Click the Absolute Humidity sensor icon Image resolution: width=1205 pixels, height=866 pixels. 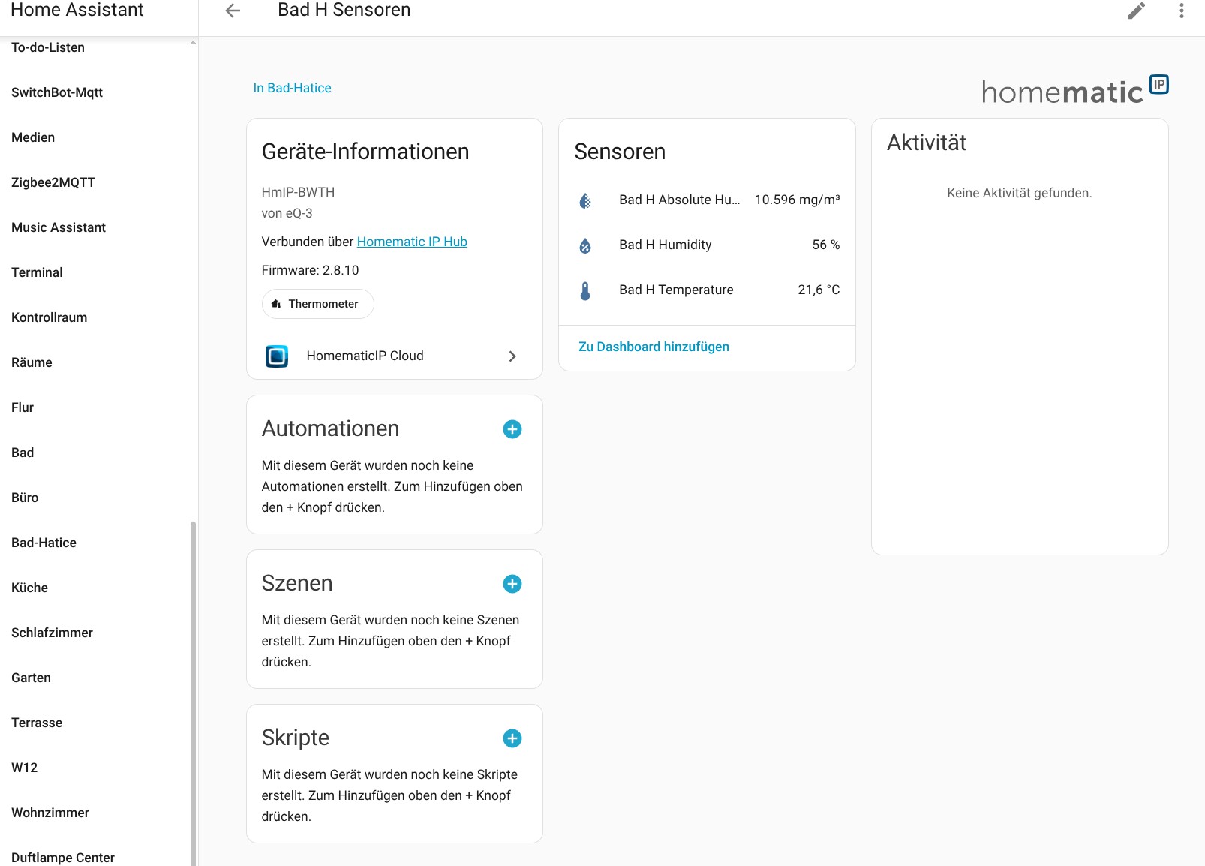(x=585, y=200)
